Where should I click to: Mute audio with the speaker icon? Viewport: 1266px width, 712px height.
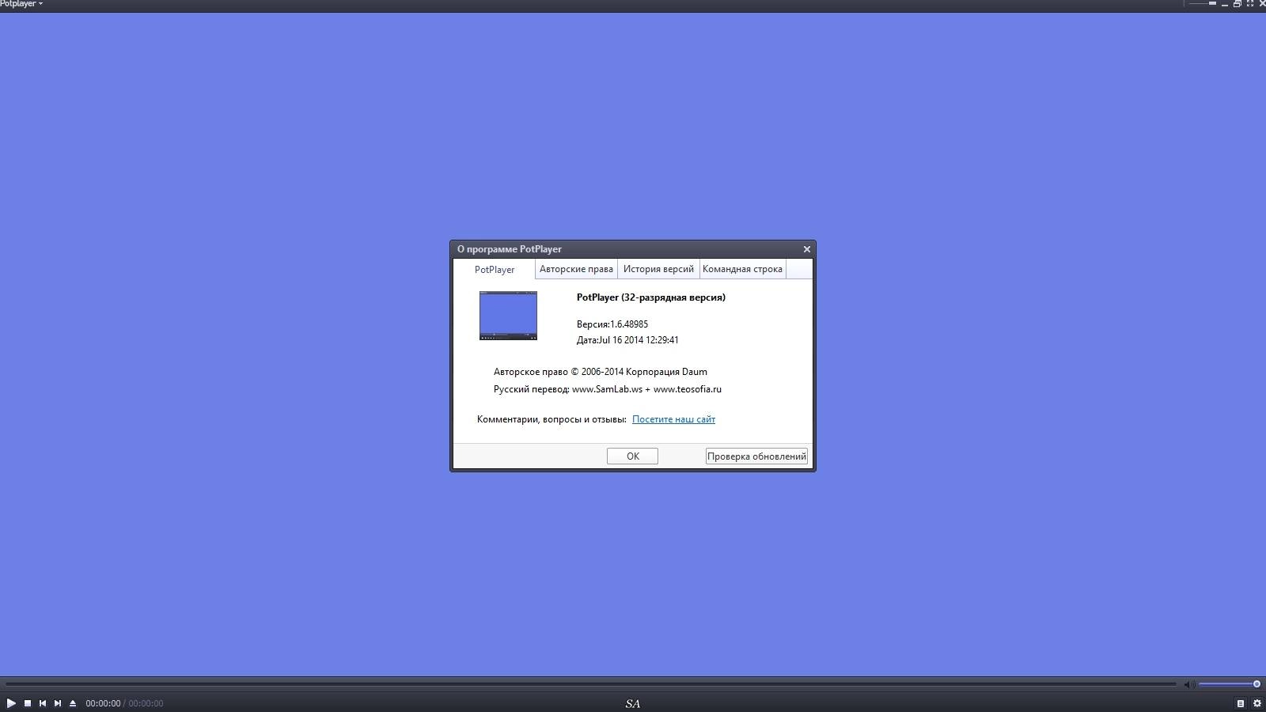click(1188, 684)
